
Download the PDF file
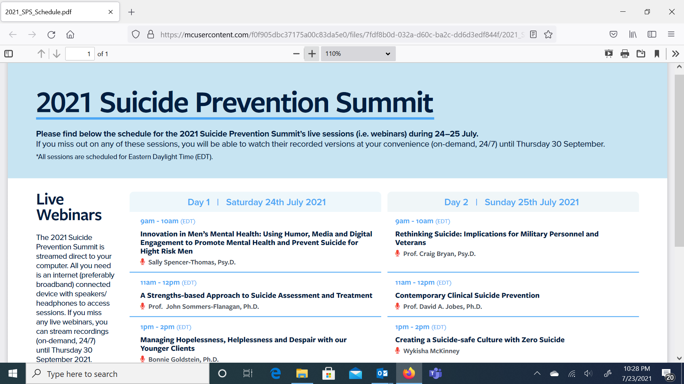pos(641,54)
